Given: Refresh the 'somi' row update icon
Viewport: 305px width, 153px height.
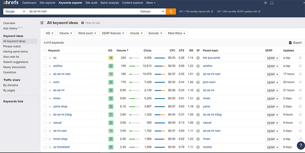Looking at the screenshot, I should click(x=300, y=82).
